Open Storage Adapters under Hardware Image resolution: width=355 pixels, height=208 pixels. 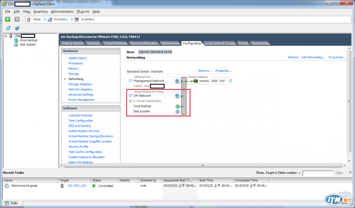click(x=80, y=84)
